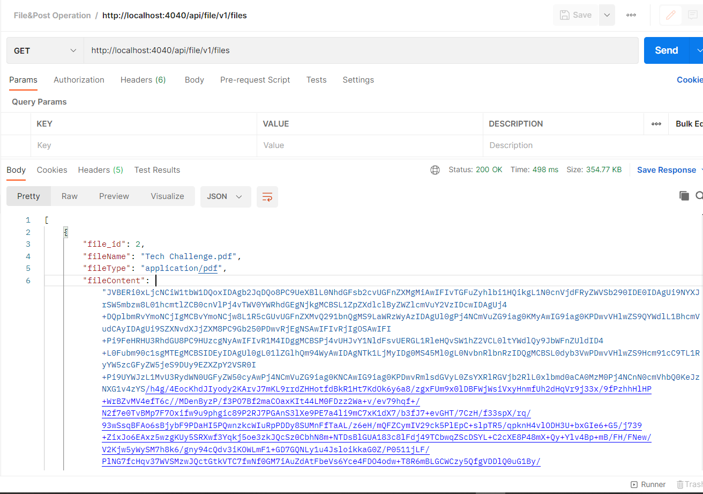Switch to Raw response view
Screen dimensions: 703x494
point(70,196)
